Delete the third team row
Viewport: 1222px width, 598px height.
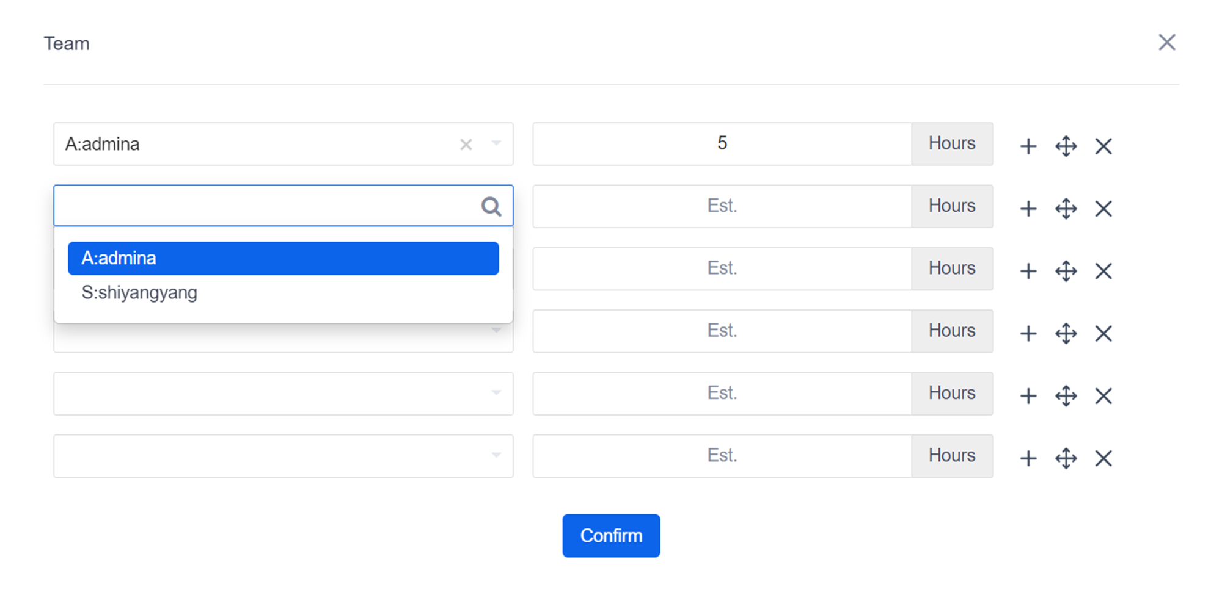pyautogui.click(x=1103, y=271)
